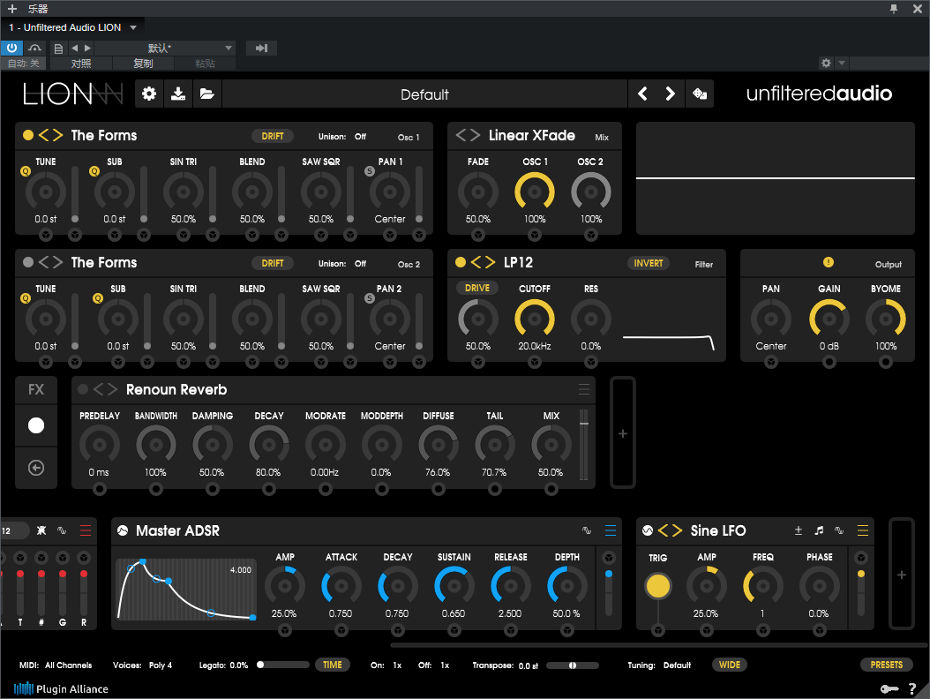Click host 复制 copy button
Image resolution: width=930 pixels, height=699 pixels.
tap(144, 64)
